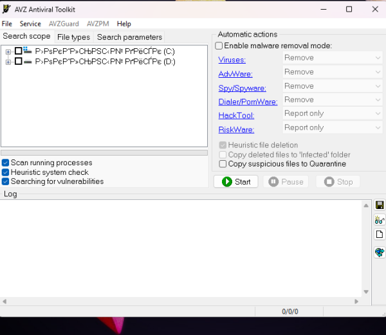This screenshot has height=335, width=386.
Task: Select the C: drive tree label
Action: 105,51
